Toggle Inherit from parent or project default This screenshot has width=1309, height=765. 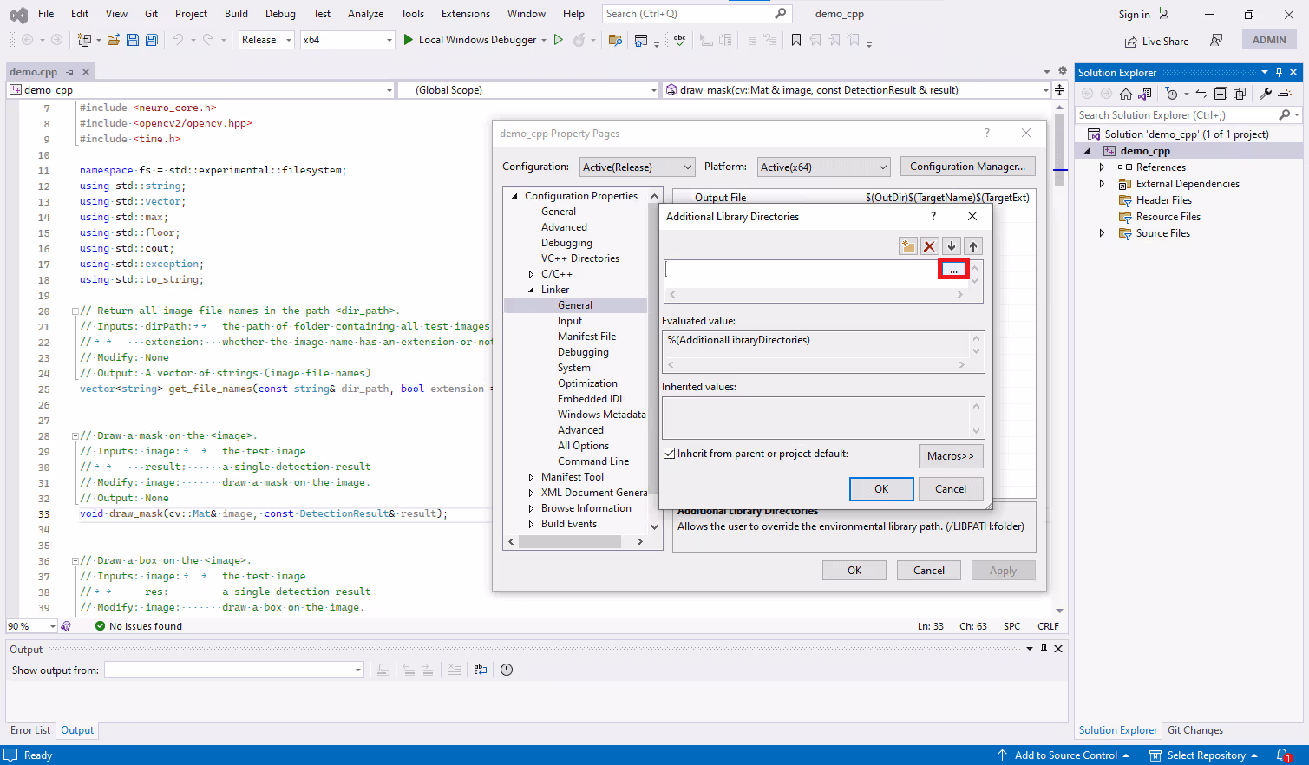[670, 454]
